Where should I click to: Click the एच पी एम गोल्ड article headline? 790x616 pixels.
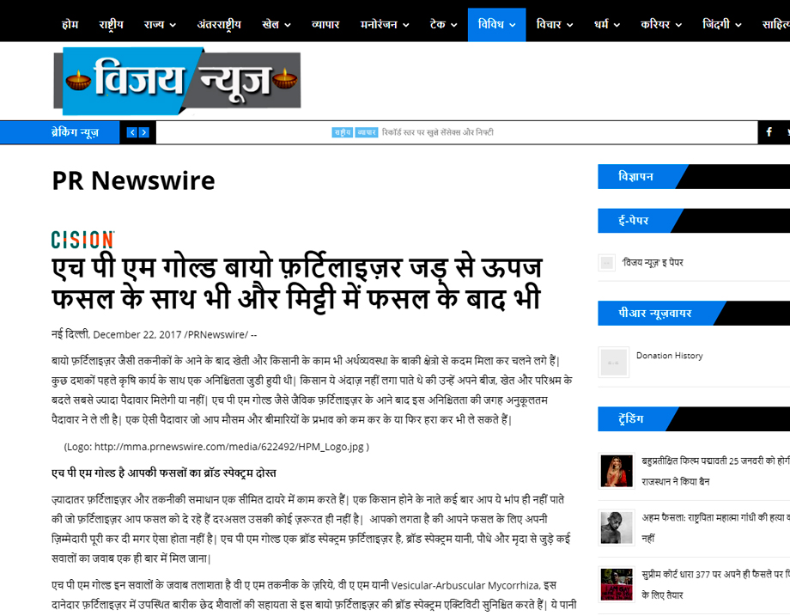(x=297, y=283)
